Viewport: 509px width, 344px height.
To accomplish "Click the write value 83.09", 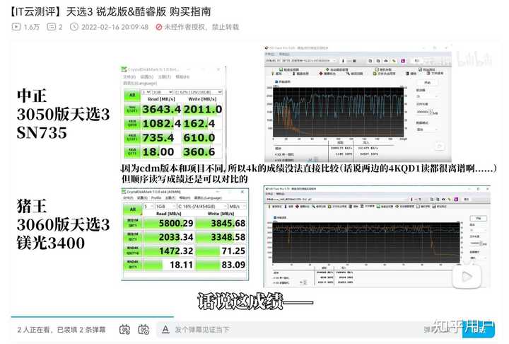I will pyautogui.click(x=233, y=265).
